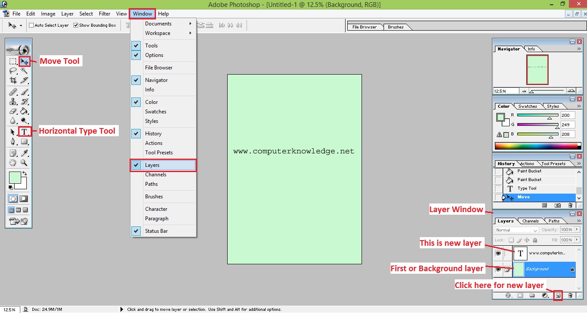Select the Clone Stamp tool
The image size is (587, 313).
coord(13,102)
